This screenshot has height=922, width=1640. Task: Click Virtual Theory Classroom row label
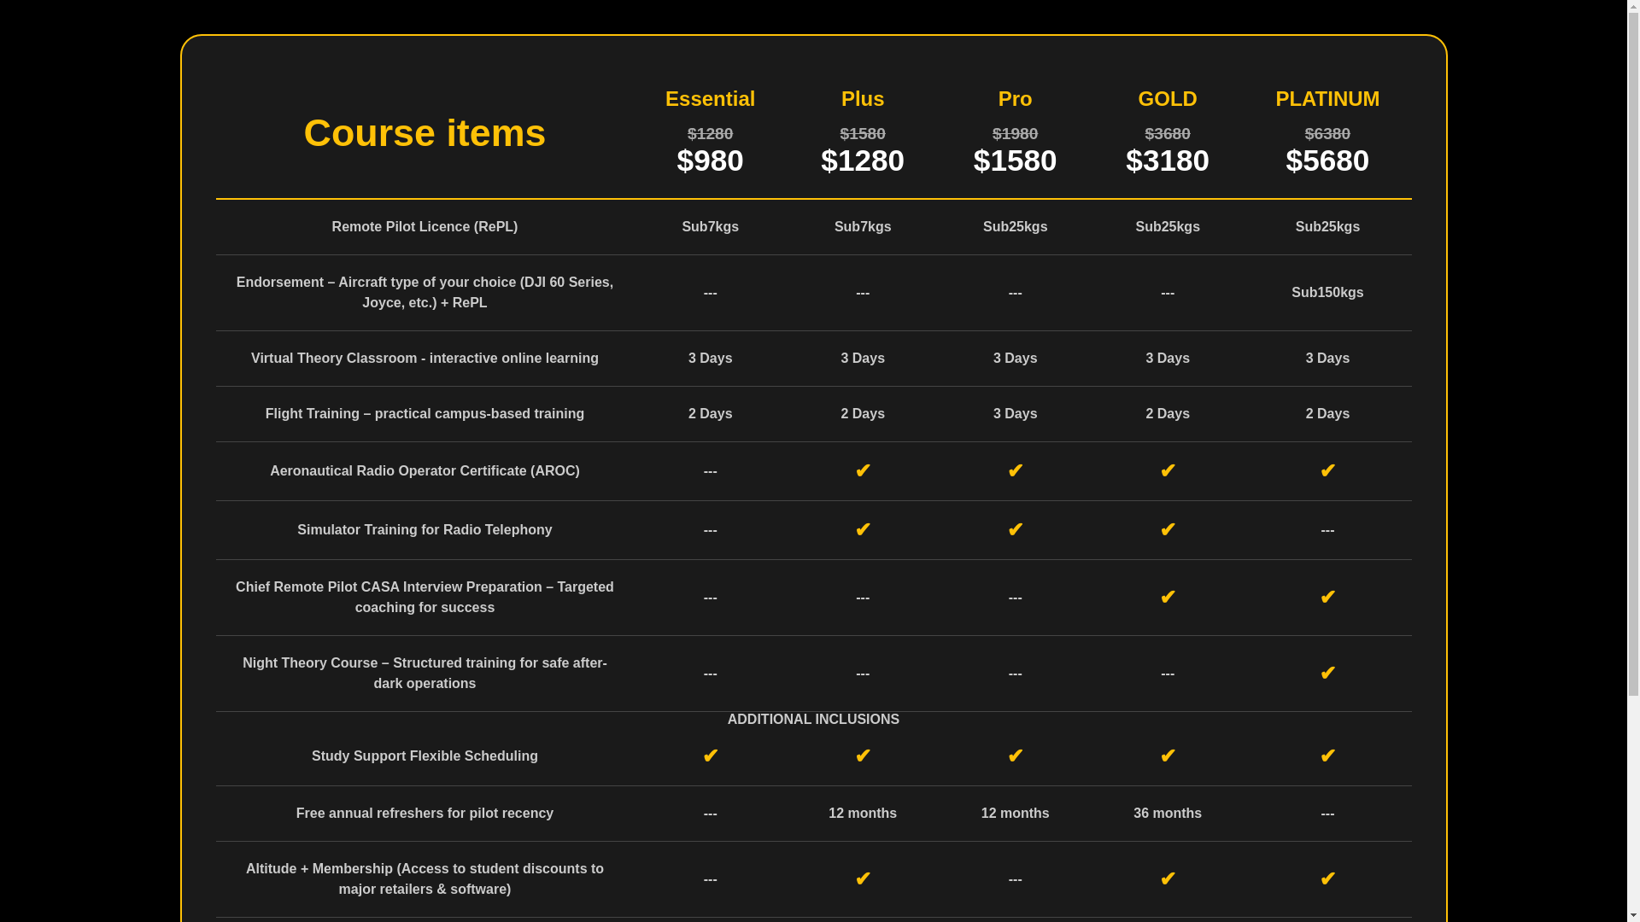point(425,359)
